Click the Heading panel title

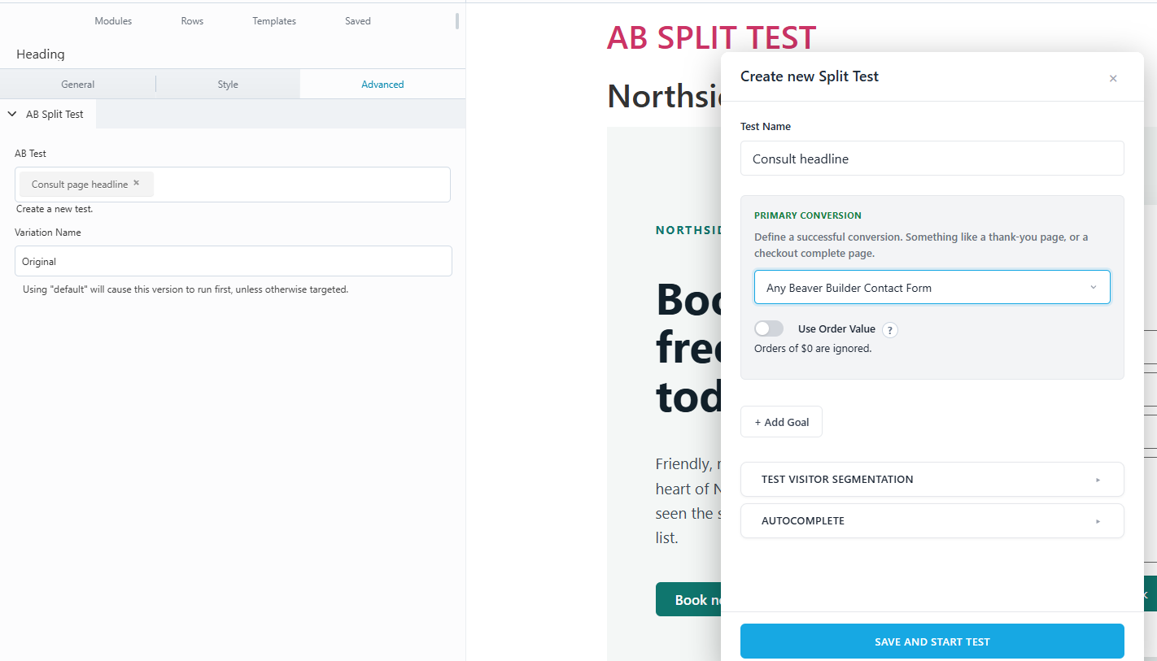pos(41,54)
